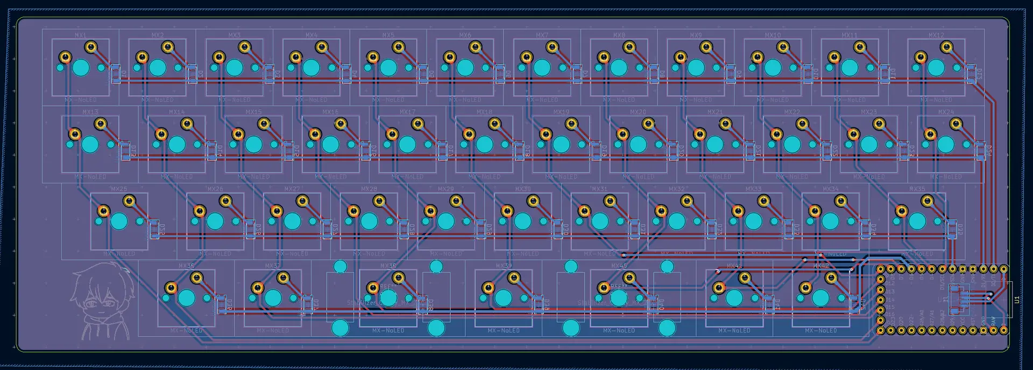The width and height of the screenshot is (1033, 370).
Task: Click the center hole of switch MX36
Action: coord(186,297)
